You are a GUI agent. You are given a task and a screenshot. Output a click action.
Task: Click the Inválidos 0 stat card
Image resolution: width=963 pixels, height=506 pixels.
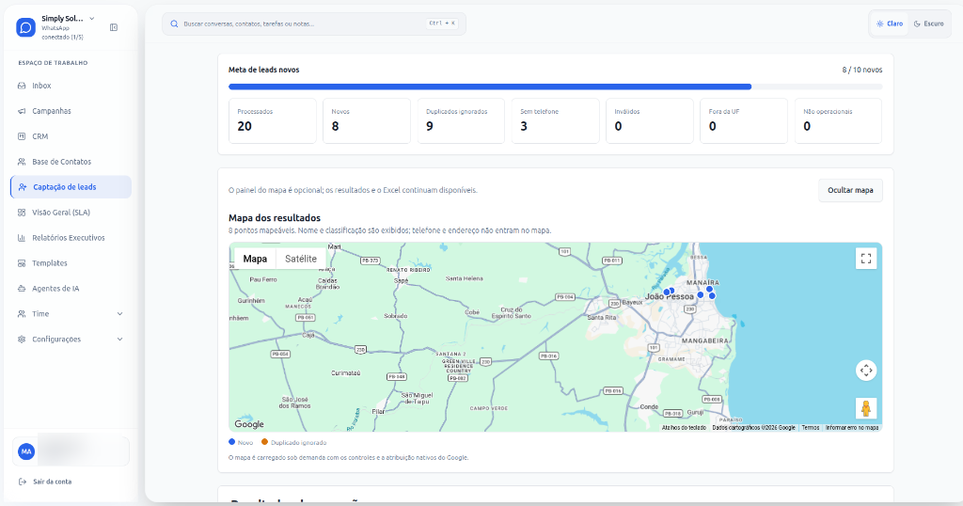650,121
